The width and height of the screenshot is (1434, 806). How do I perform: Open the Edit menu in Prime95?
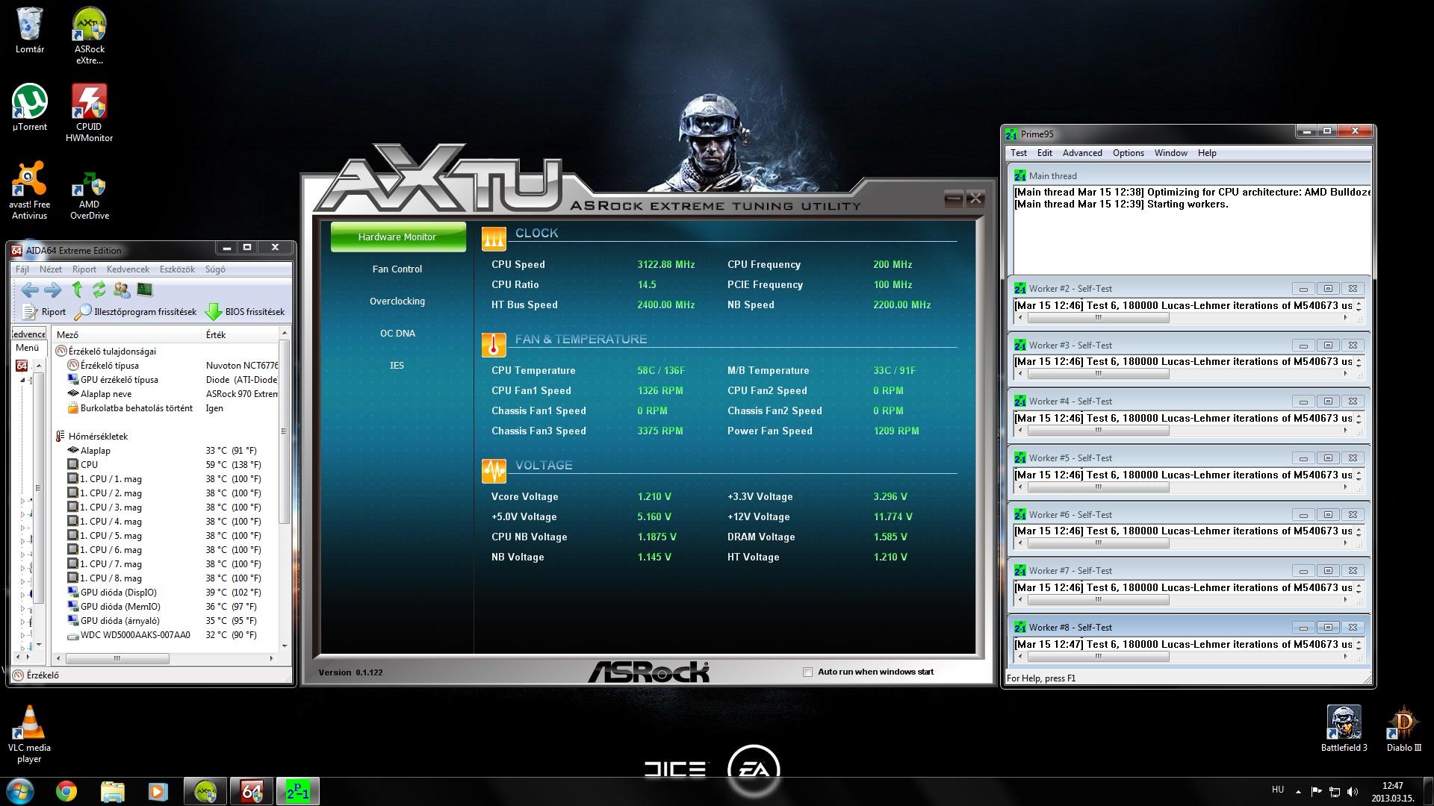(1045, 153)
